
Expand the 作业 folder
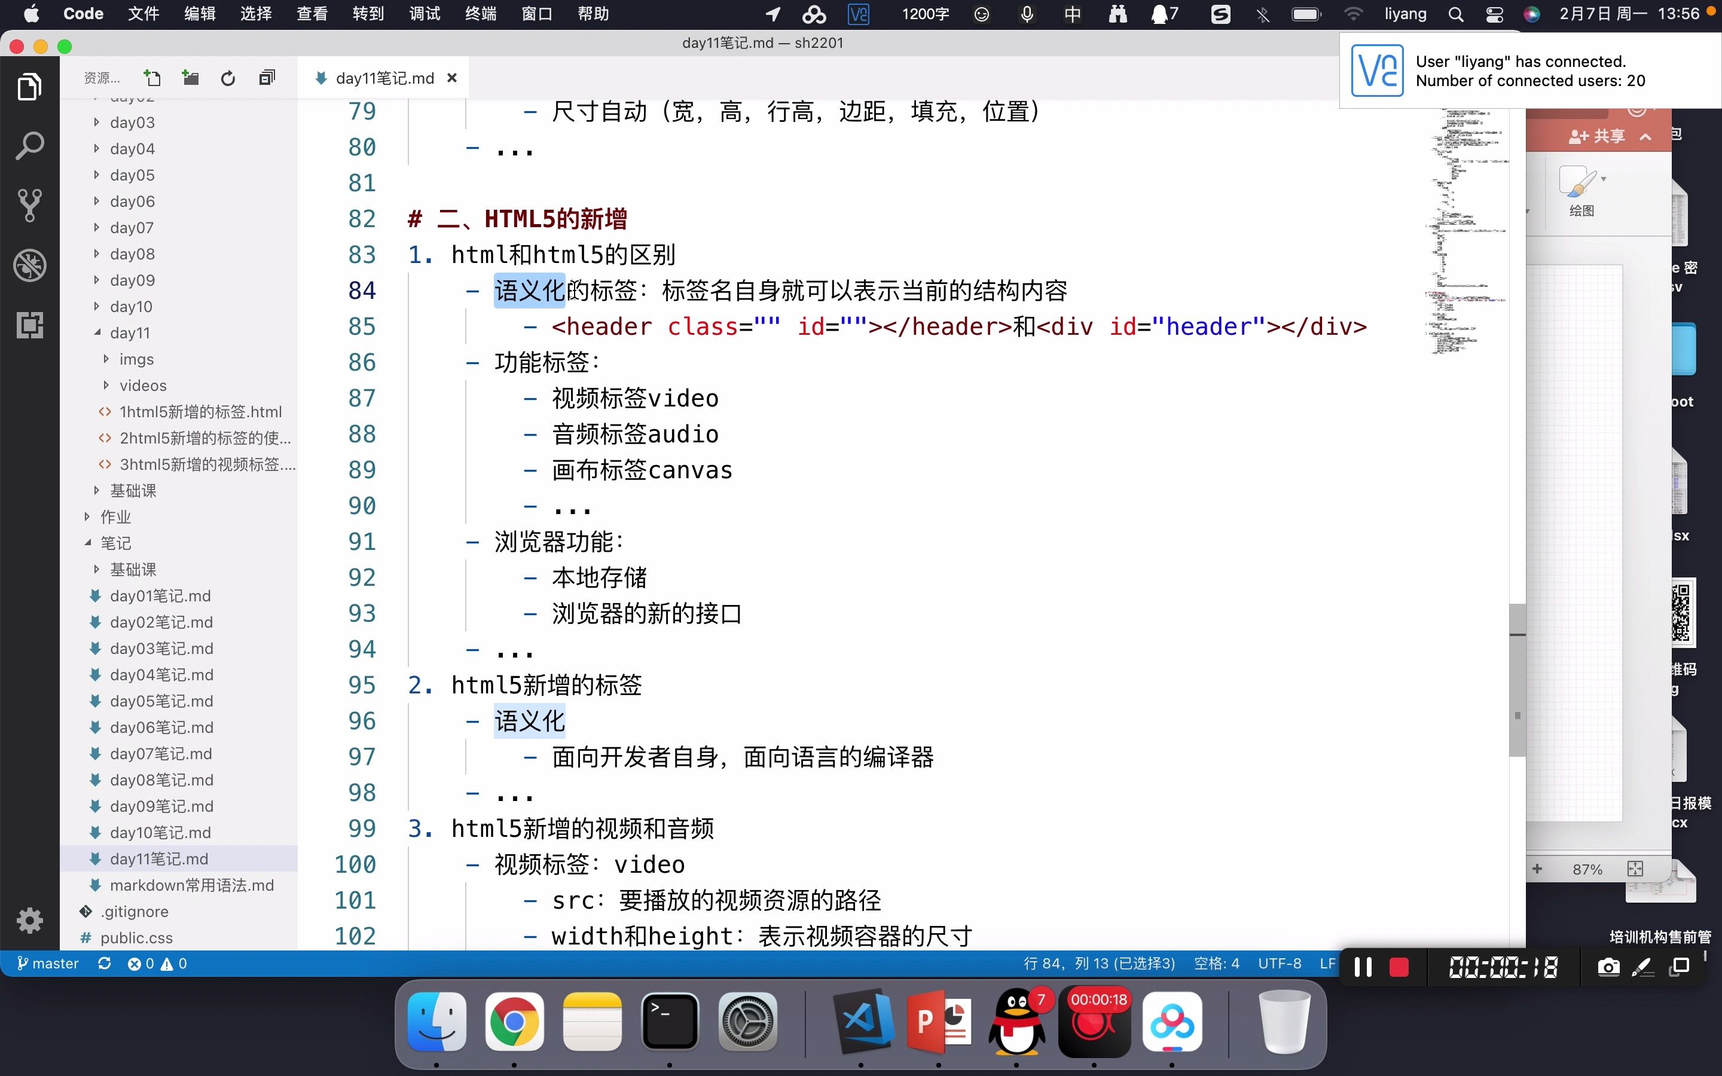pos(116,516)
